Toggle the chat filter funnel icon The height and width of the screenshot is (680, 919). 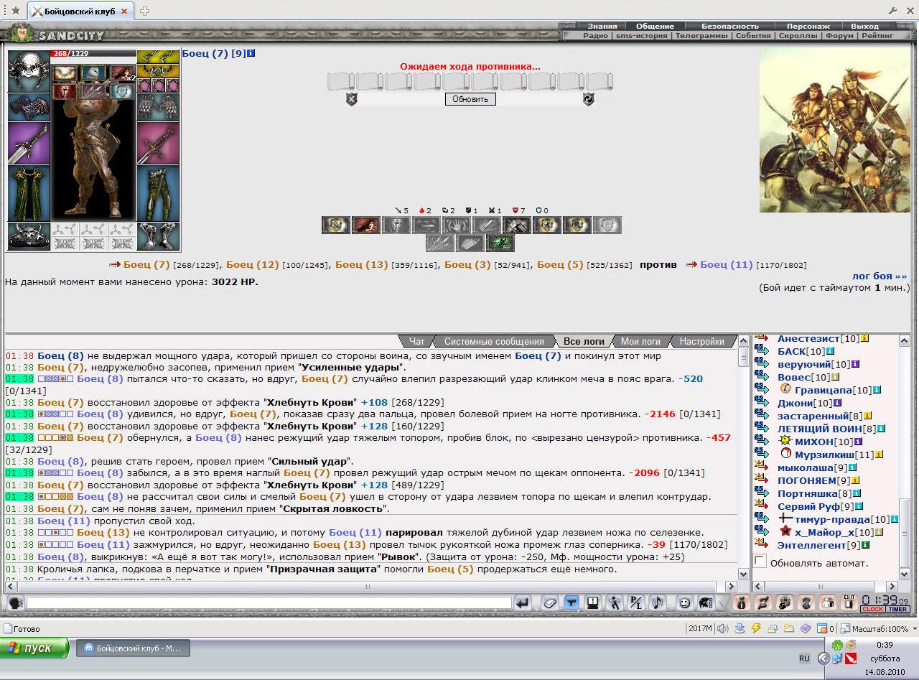click(571, 603)
